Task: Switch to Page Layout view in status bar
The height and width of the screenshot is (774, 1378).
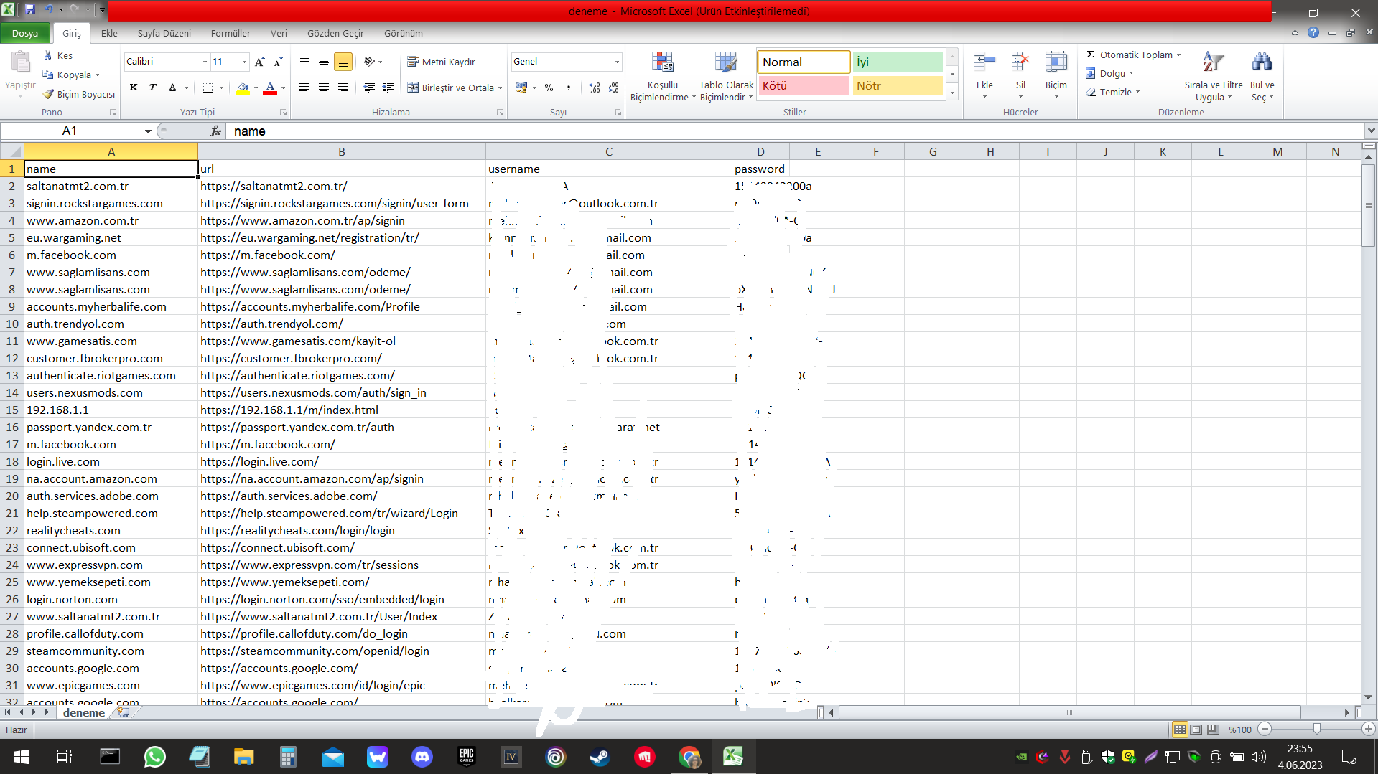Action: pos(1196,729)
